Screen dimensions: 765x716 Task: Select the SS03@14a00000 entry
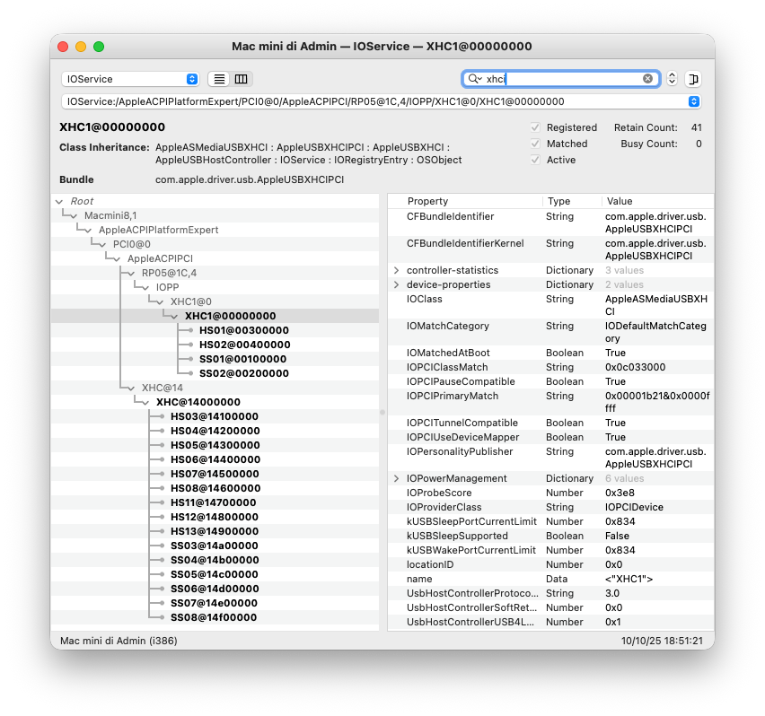coord(215,546)
